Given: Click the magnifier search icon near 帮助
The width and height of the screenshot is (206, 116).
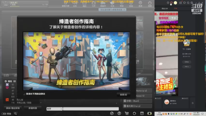Looking at the screenshot, I should pos(15,114).
